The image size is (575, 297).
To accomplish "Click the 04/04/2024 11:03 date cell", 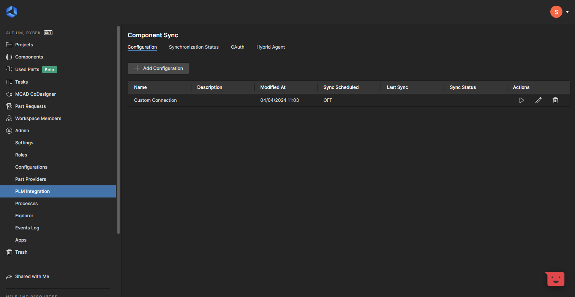I will click(x=280, y=100).
